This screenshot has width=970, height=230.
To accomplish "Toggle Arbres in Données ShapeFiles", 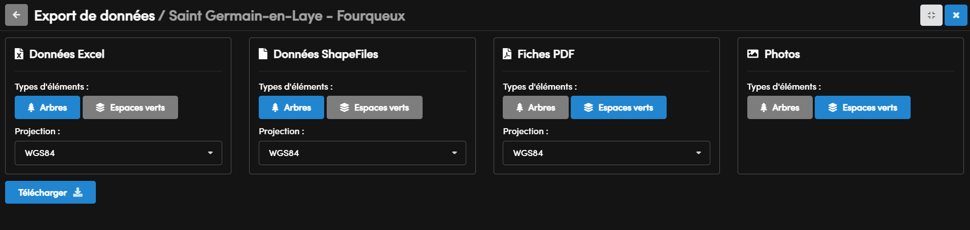I will click(x=291, y=107).
